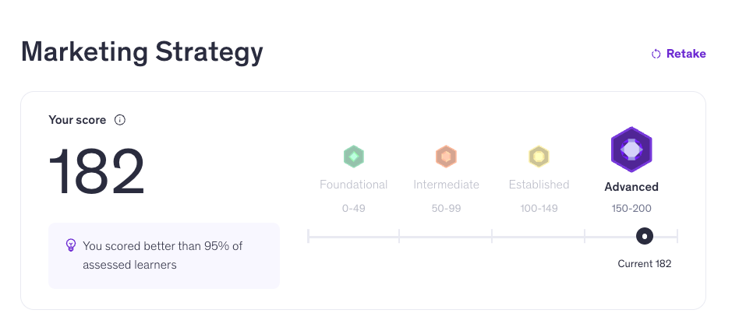Open the score info circle icon
Screen dimensions: 746x331
[120, 120]
